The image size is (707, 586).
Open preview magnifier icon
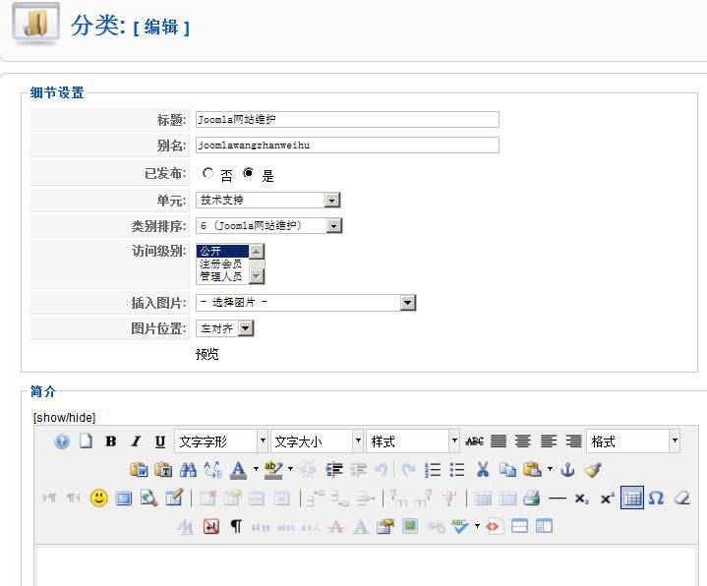[148, 498]
